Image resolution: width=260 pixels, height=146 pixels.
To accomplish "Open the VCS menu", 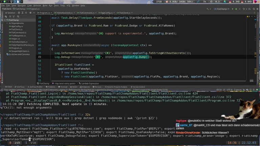I will (68, 5).
